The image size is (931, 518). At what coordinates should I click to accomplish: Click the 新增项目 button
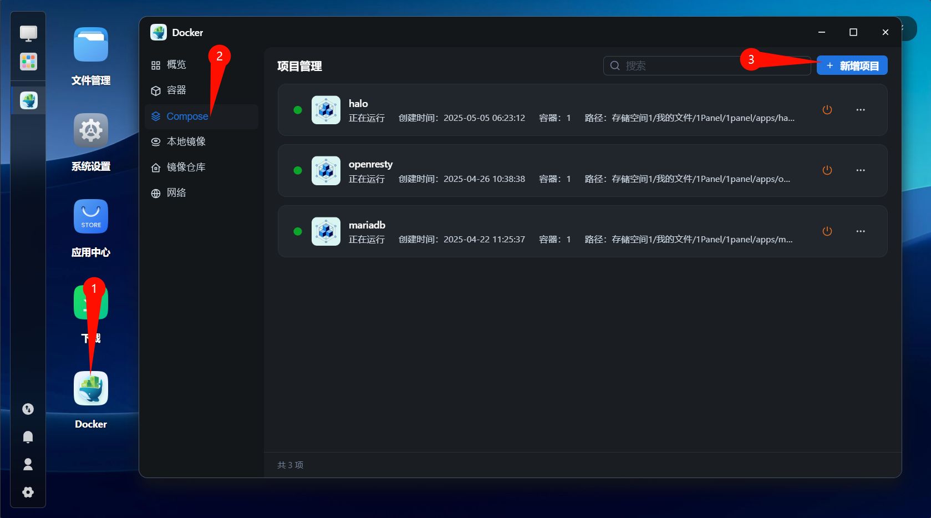click(852, 65)
